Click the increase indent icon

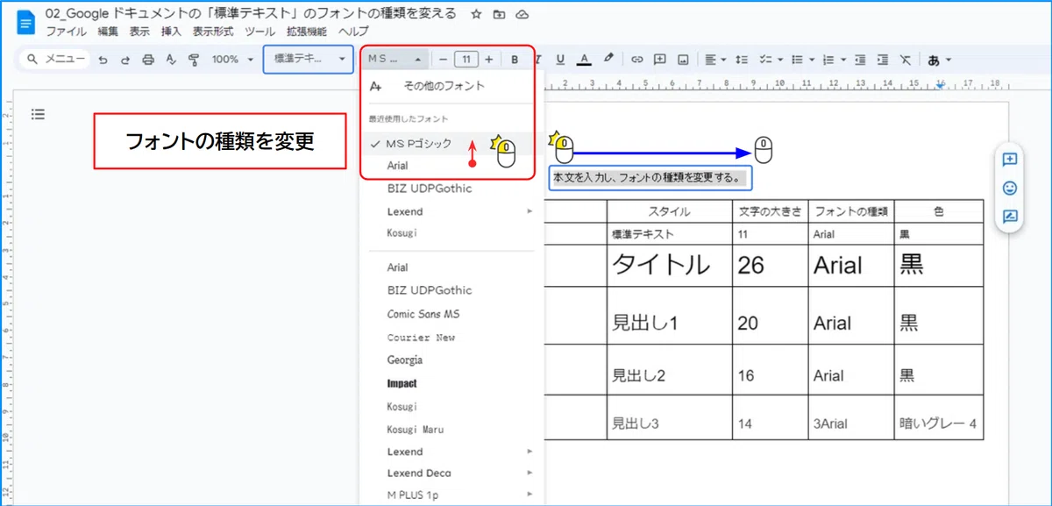click(x=883, y=60)
